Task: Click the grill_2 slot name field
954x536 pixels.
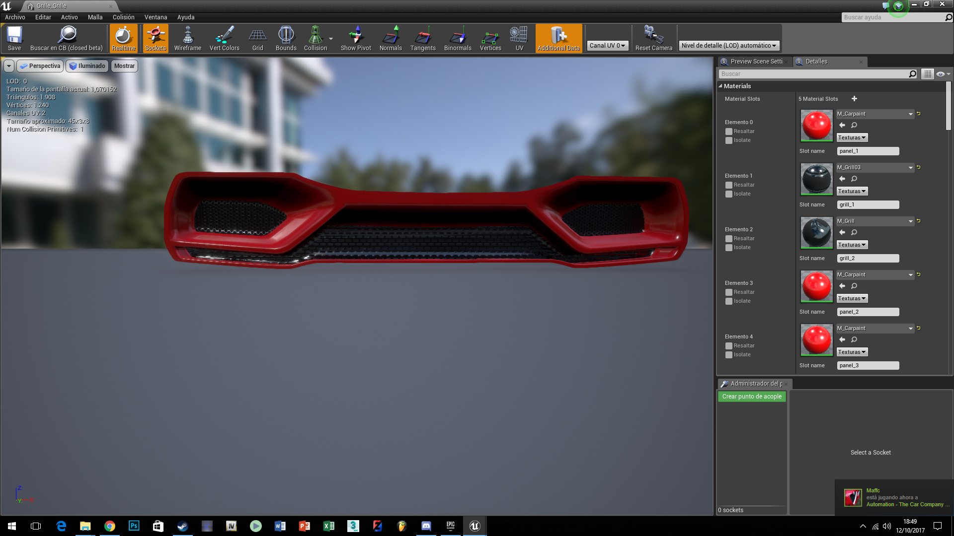Action: pyautogui.click(x=868, y=259)
